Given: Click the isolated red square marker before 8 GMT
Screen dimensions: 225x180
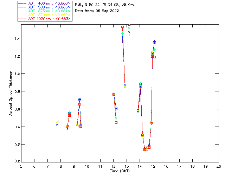Looking at the screenshot, I should [x=57, y=121].
